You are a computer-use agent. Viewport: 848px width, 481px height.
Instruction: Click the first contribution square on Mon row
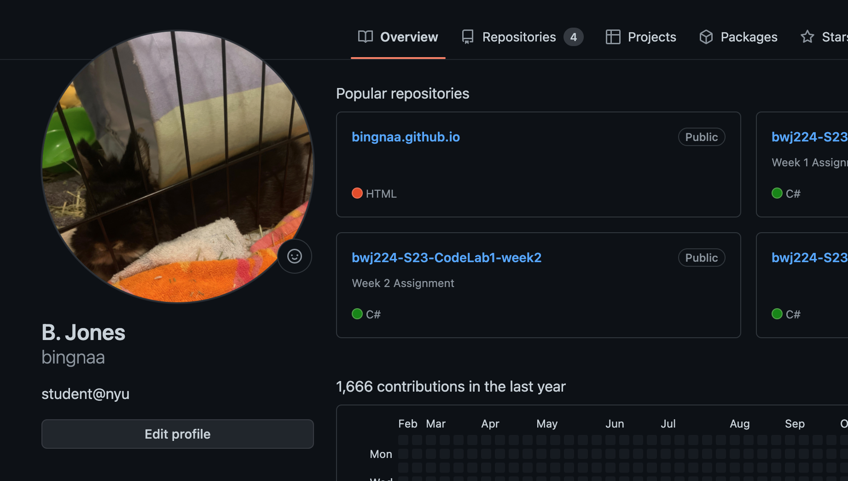[x=403, y=454]
